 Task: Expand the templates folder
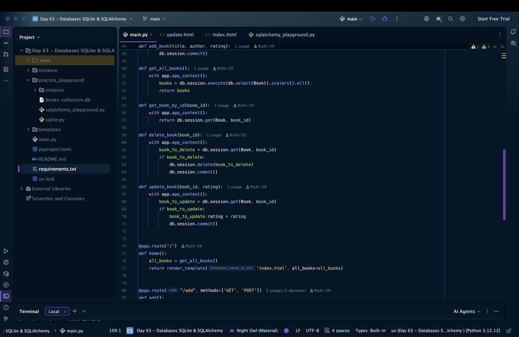tap(29, 130)
